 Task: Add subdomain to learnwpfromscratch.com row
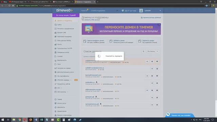click(x=147, y=76)
